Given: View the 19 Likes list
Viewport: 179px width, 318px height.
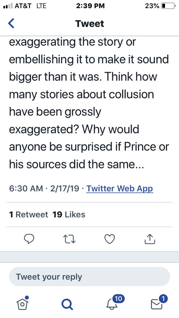Looking at the screenshot, I should (69, 214).
